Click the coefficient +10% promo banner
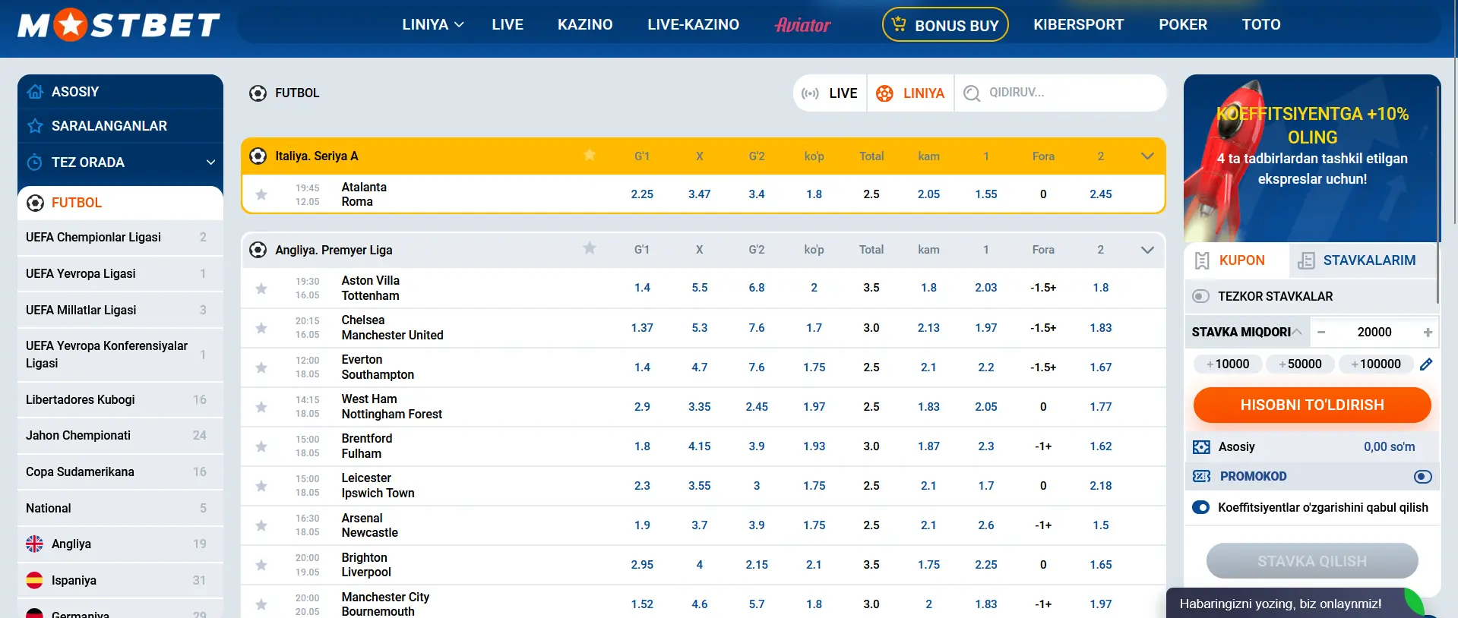 tap(1310, 159)
